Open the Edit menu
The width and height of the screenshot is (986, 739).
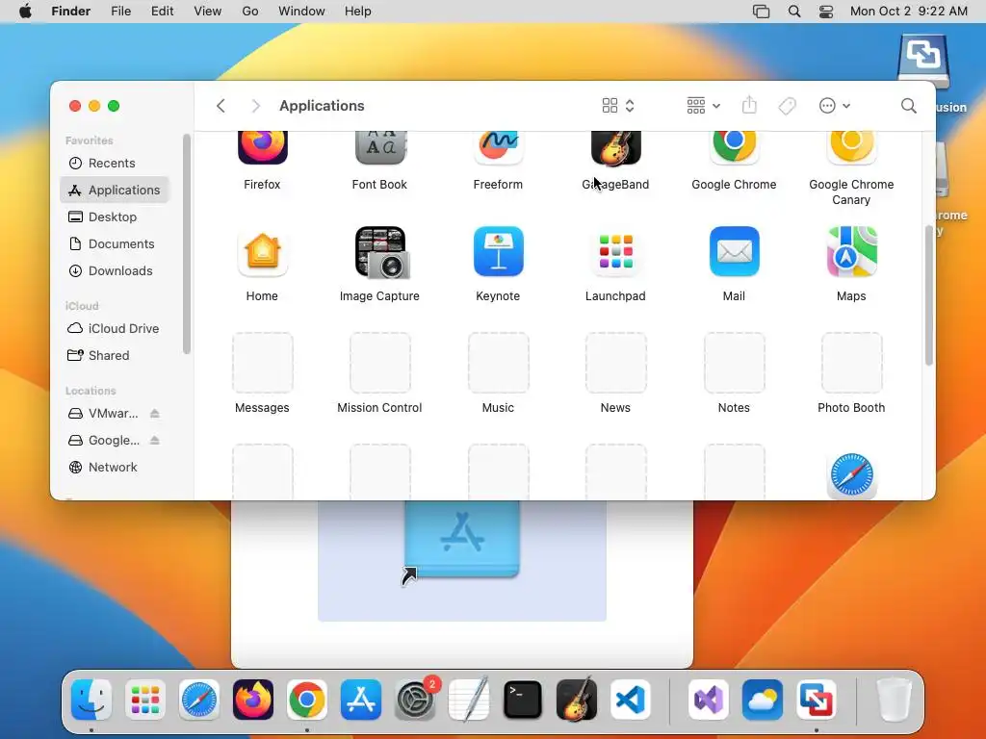[162, 12]
